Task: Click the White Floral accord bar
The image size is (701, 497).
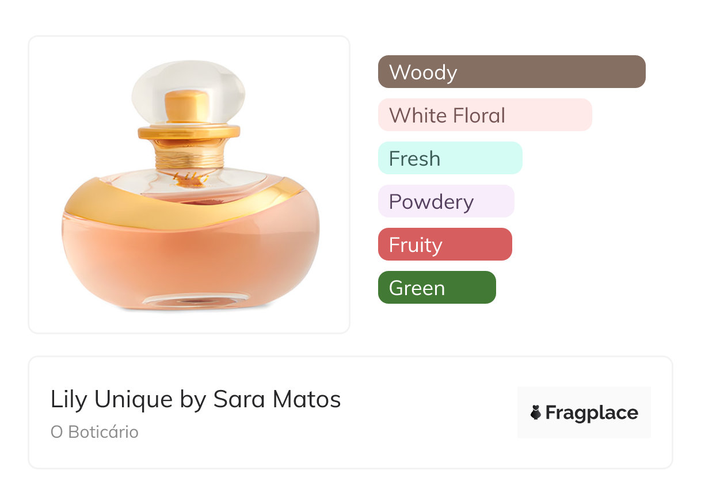Action: [x=485, y=115]
